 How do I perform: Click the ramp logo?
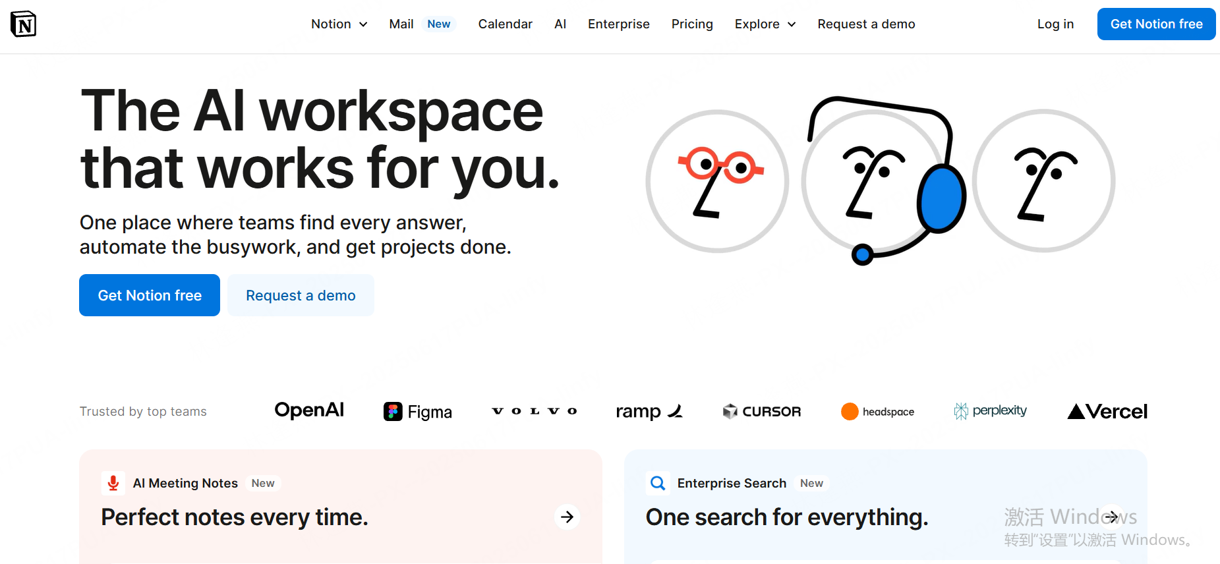click(649, 412)
